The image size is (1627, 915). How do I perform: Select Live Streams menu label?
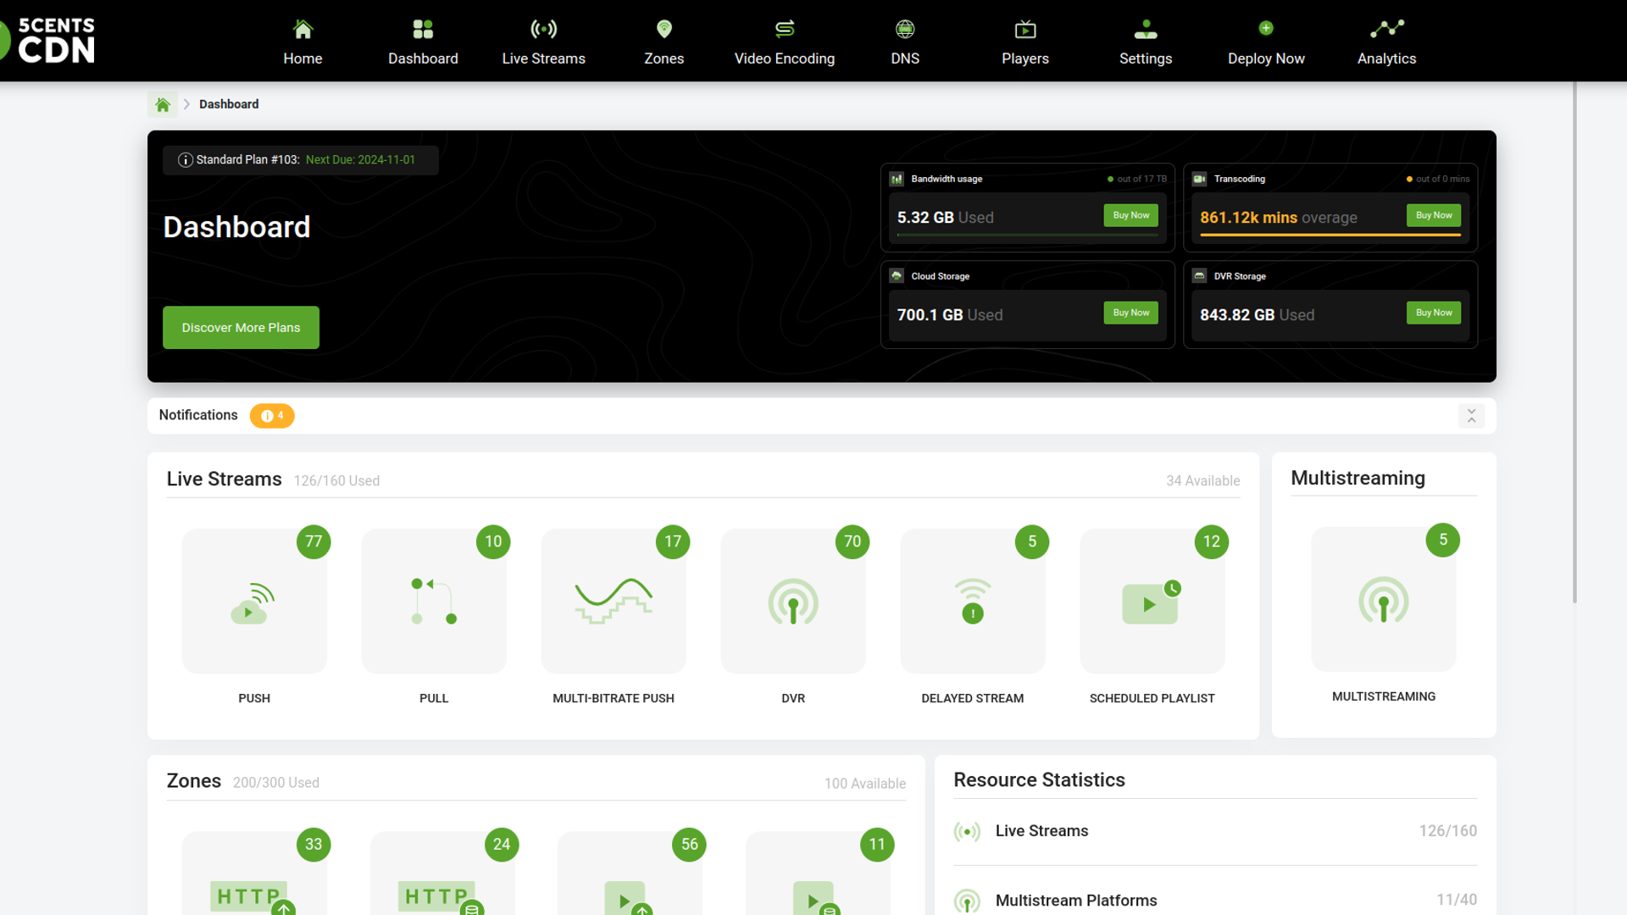pyautogui.click(x=543, y=58)
